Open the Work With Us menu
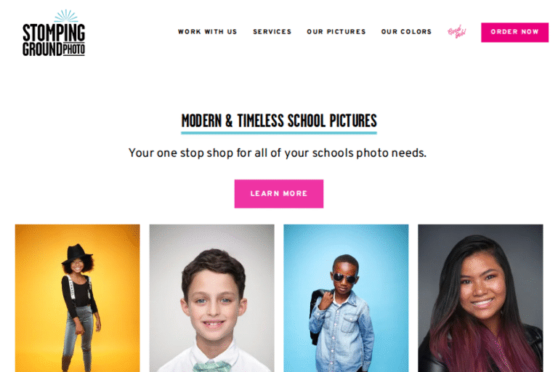 (x=208, y=32)
